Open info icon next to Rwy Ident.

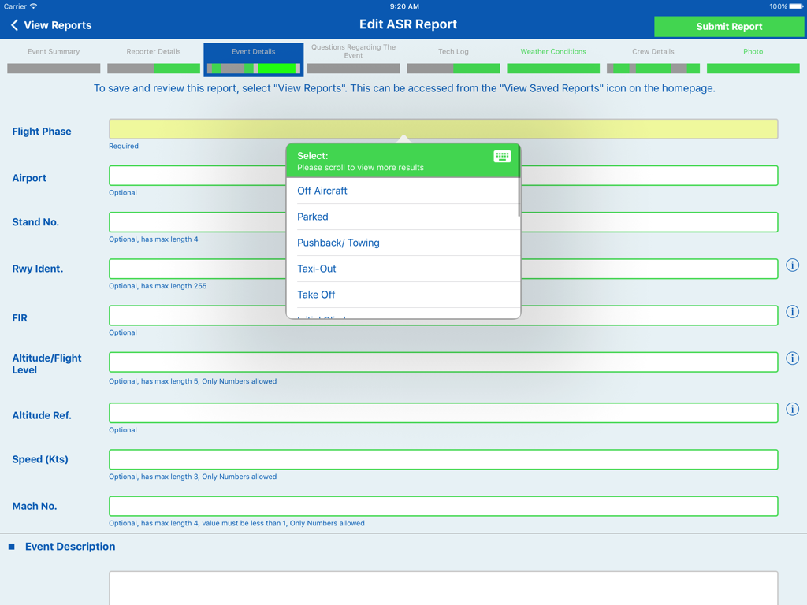[x=792, y=265]
